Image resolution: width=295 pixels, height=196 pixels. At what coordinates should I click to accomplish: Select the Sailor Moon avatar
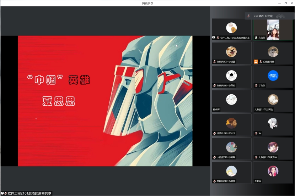pos(231,171)
